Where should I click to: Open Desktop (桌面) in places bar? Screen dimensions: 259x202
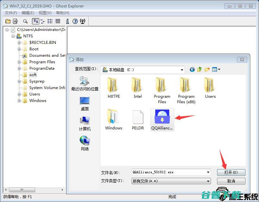point(85,104)
